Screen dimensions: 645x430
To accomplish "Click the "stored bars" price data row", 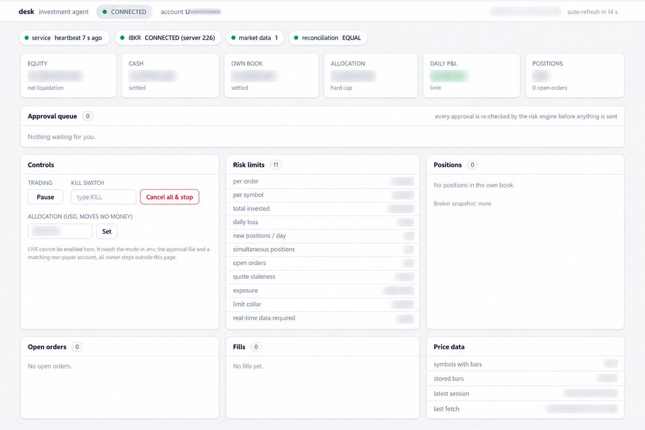I will [526, 379].
